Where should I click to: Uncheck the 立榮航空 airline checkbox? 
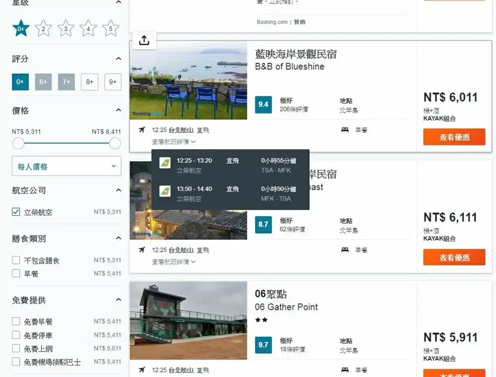click(16, 212)
